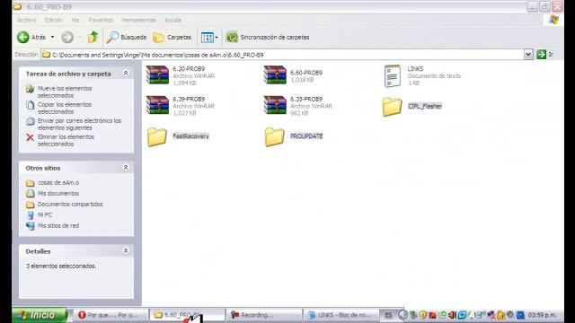
Task: Open the Edición menu
Action: (x=54, y=20)
